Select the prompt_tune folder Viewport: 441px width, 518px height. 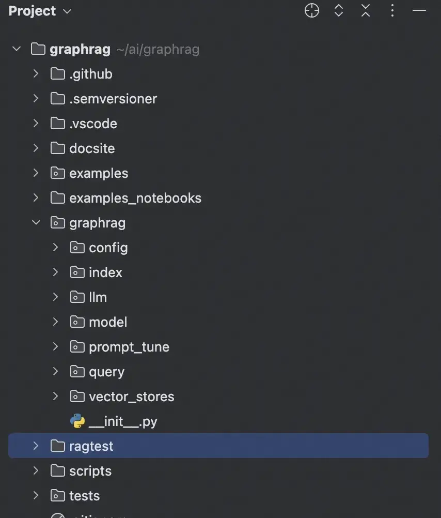click(129, 347)
